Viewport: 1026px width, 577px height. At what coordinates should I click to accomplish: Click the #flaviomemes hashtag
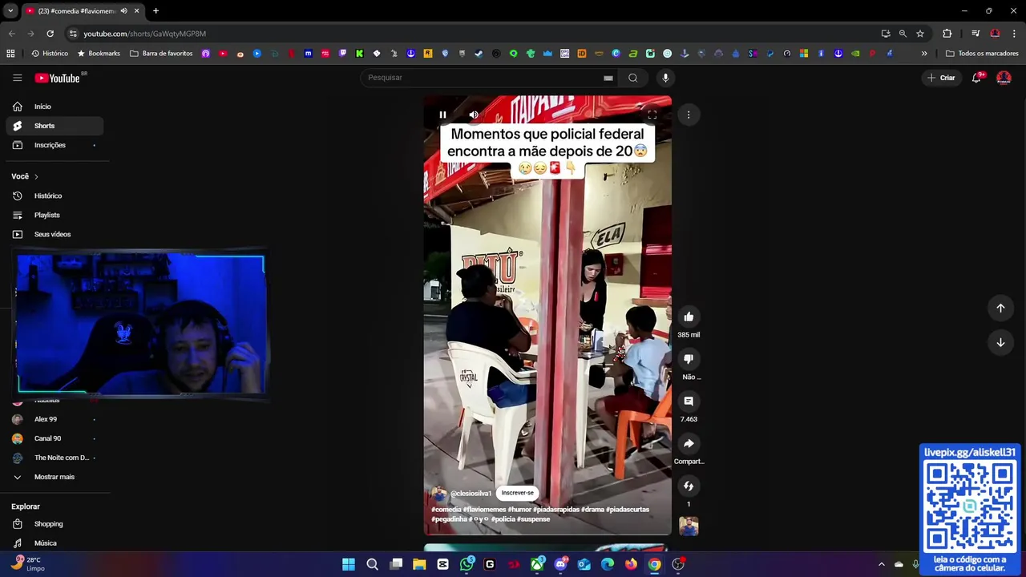pyautogui.click(x=484, y=510)
